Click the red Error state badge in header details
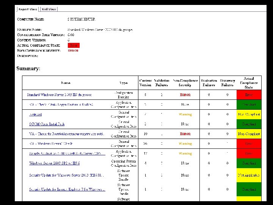Image resolution: width=273 pixels, height=205 pixels. pos(74,45)
